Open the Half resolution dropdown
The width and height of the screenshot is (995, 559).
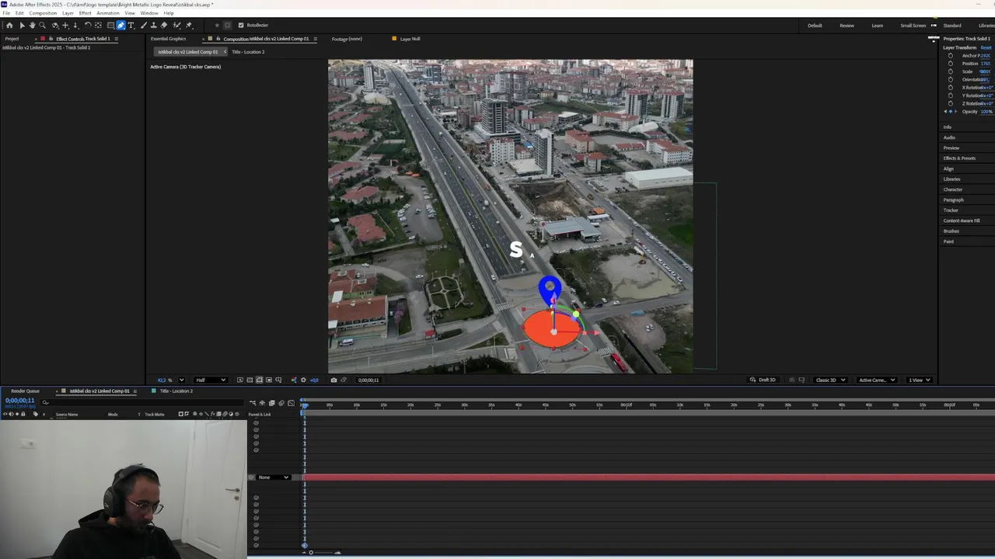(x=211, y=380)
